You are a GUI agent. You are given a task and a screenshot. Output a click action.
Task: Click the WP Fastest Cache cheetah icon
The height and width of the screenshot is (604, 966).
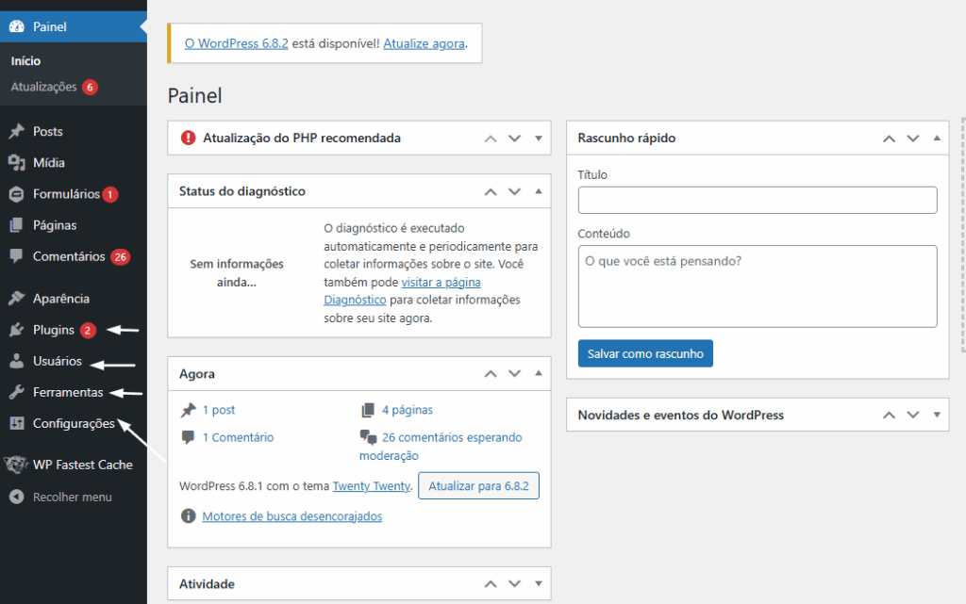(16, 465)
